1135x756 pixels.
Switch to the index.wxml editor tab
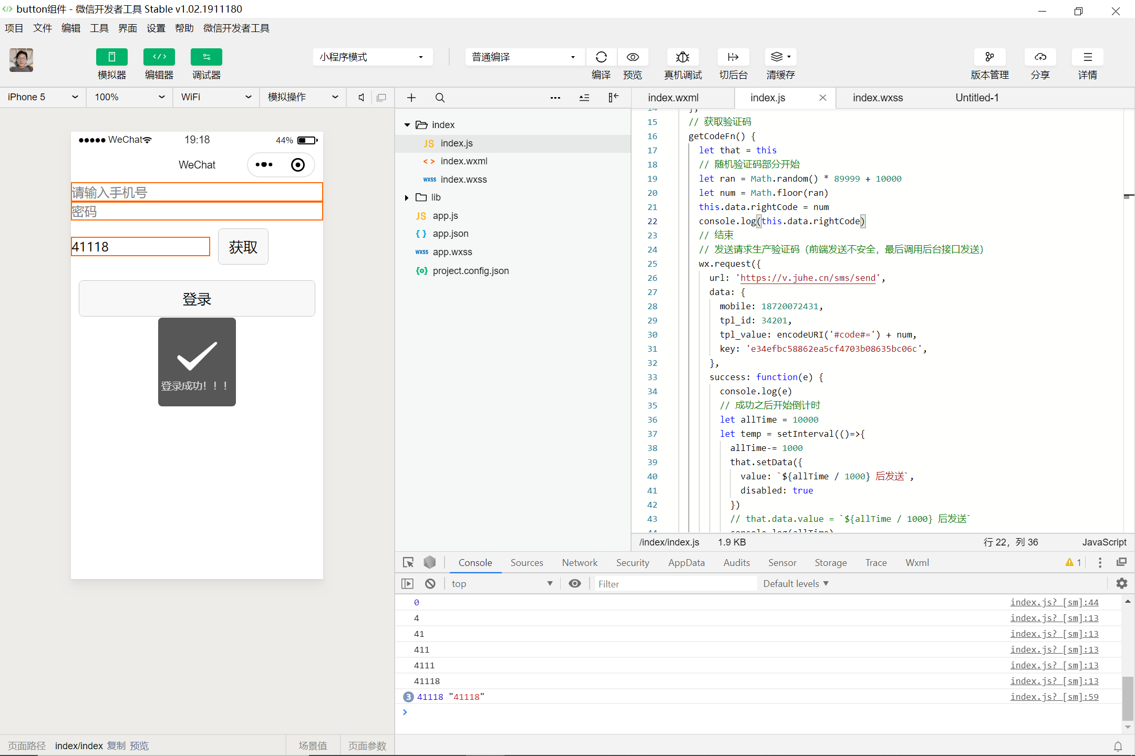pyautogui.click(x=673, y=98)
